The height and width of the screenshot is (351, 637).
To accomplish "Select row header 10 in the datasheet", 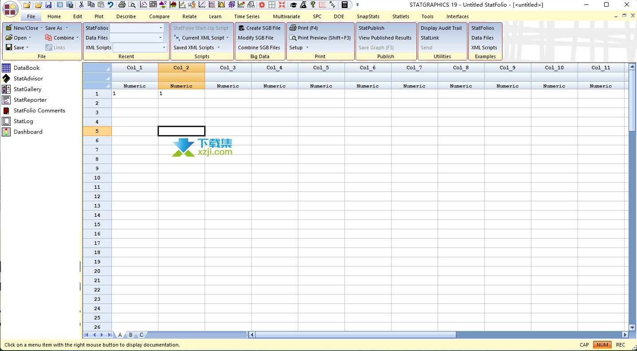I will tap(97, 178).
